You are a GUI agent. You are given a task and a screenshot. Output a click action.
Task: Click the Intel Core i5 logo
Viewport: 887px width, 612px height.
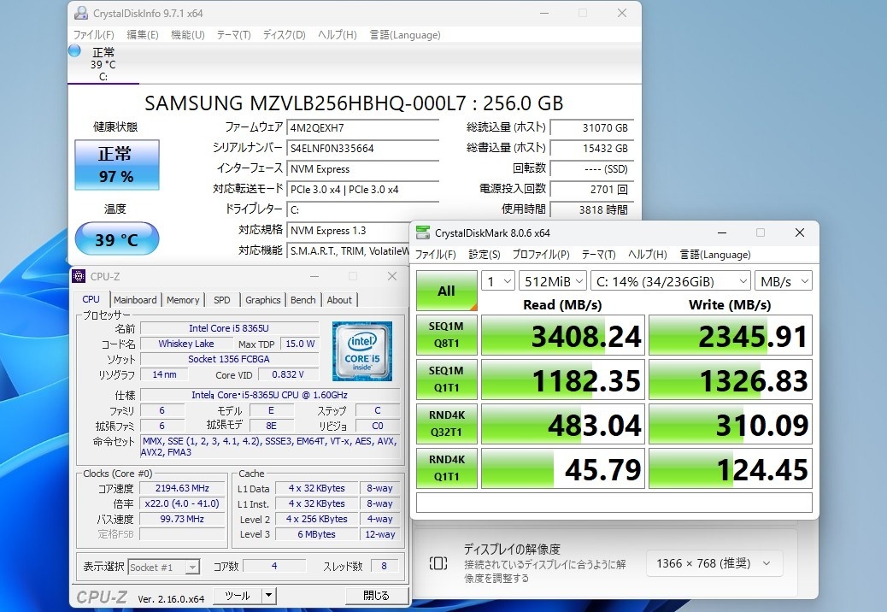pyautogui.click(x=361, y=351)
